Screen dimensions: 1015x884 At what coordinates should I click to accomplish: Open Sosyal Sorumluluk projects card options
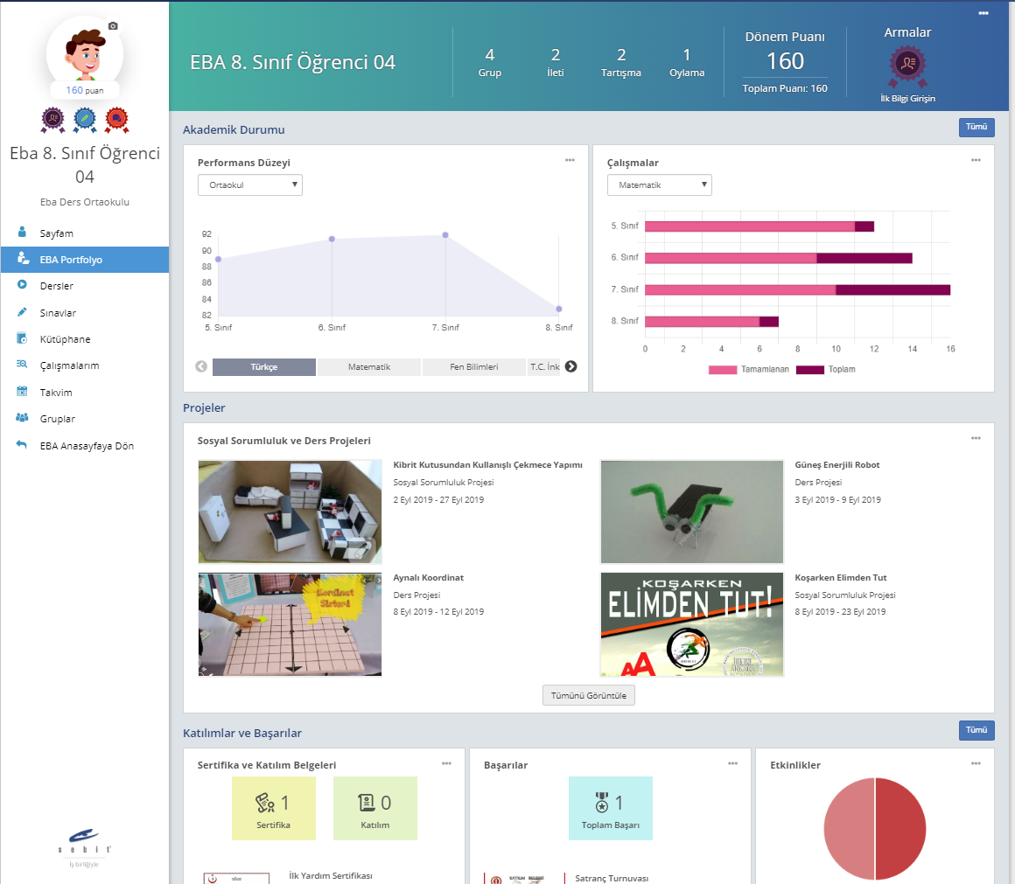[976, 438]
